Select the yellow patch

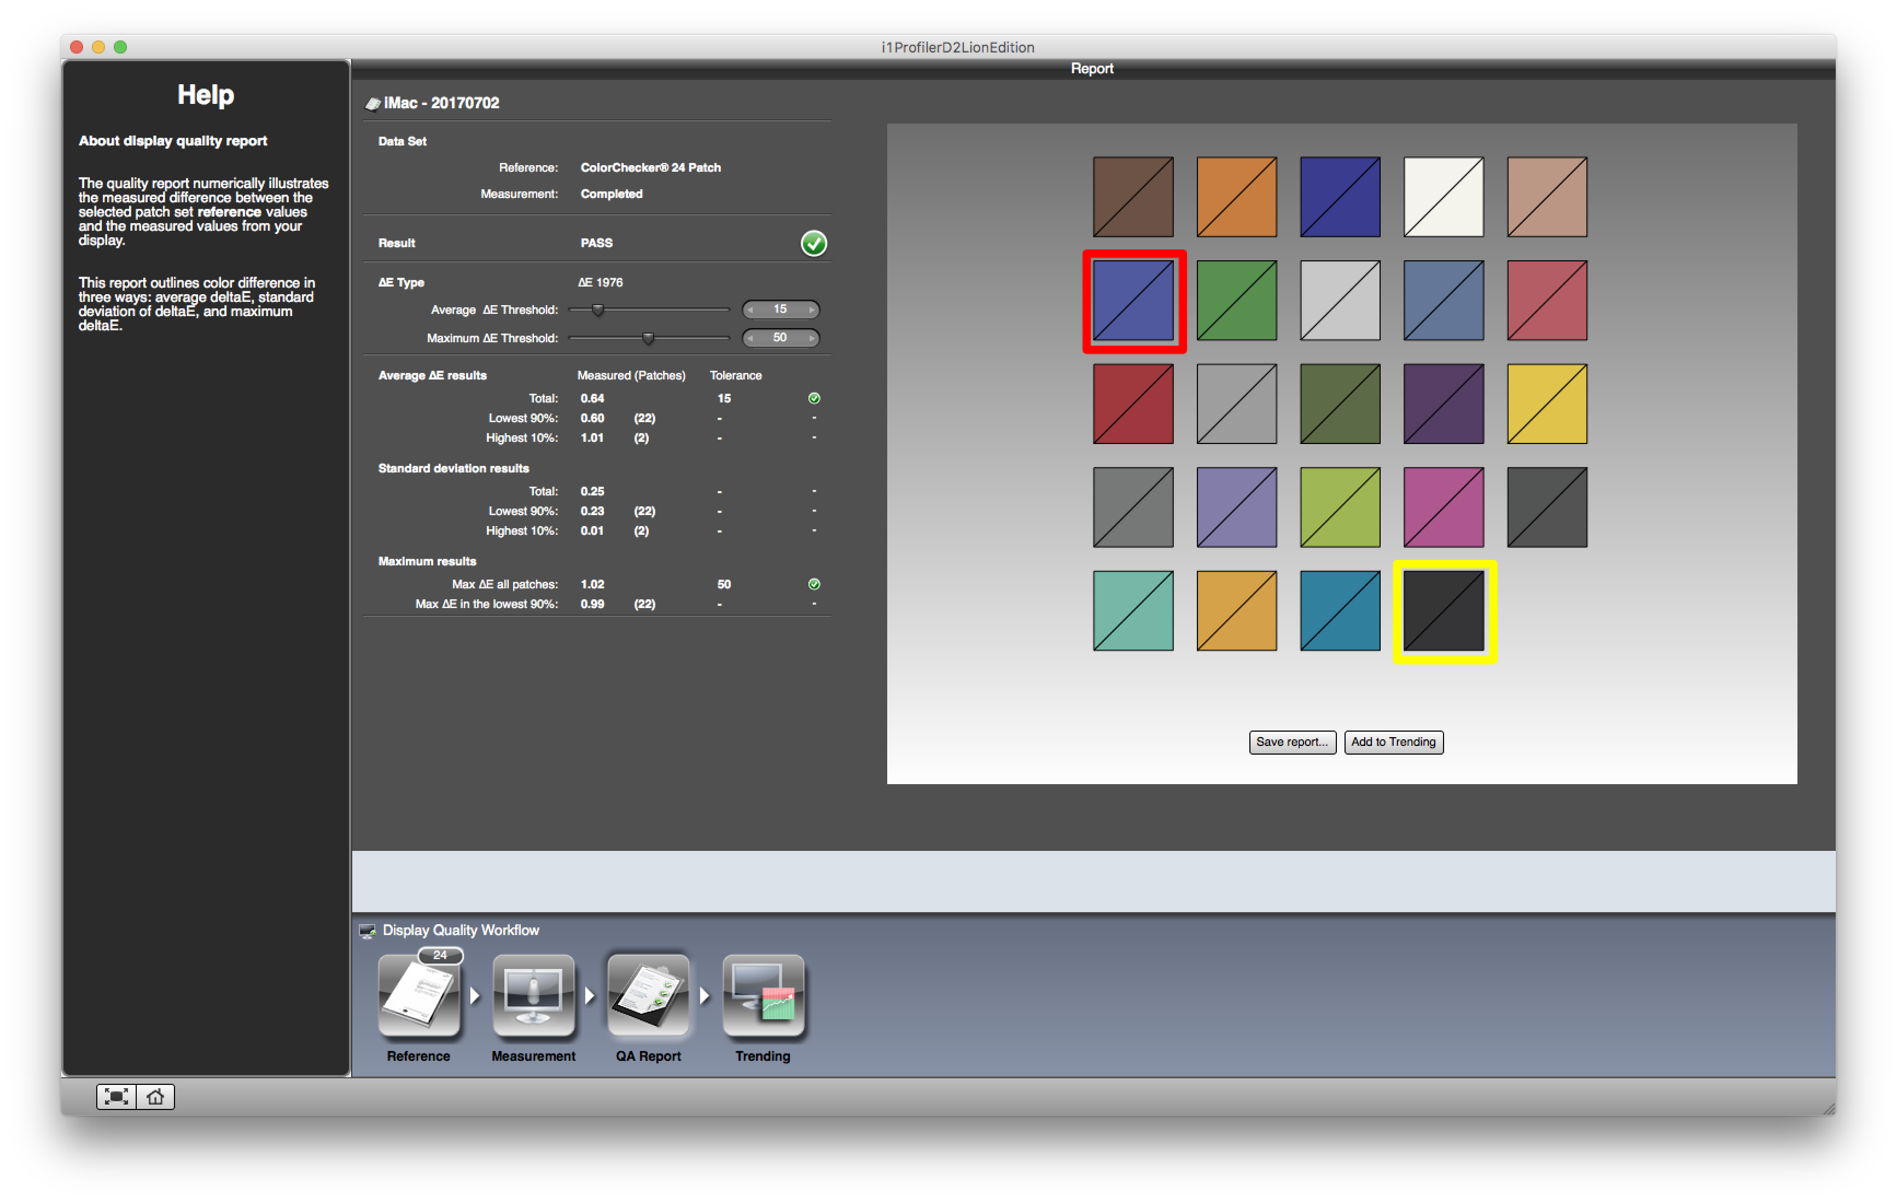(1546, 404)
